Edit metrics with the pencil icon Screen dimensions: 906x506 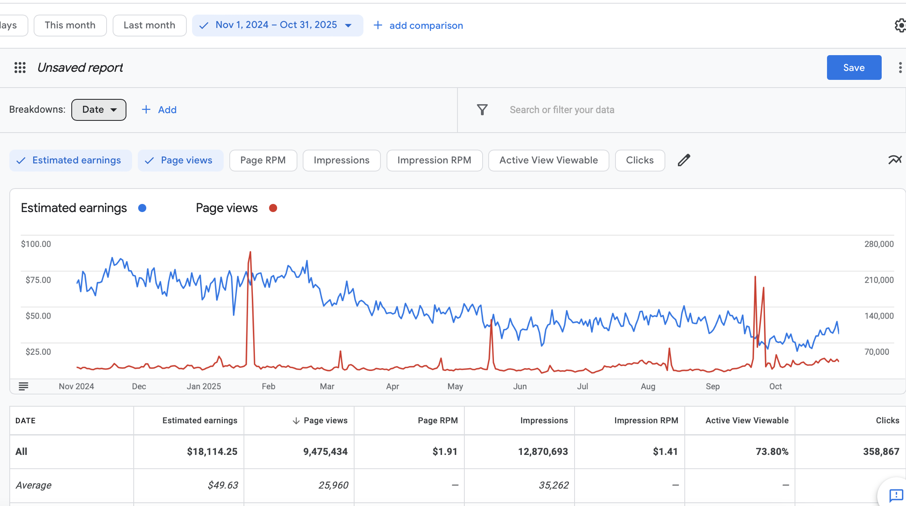pyautogui.click(x=684, y=161)
